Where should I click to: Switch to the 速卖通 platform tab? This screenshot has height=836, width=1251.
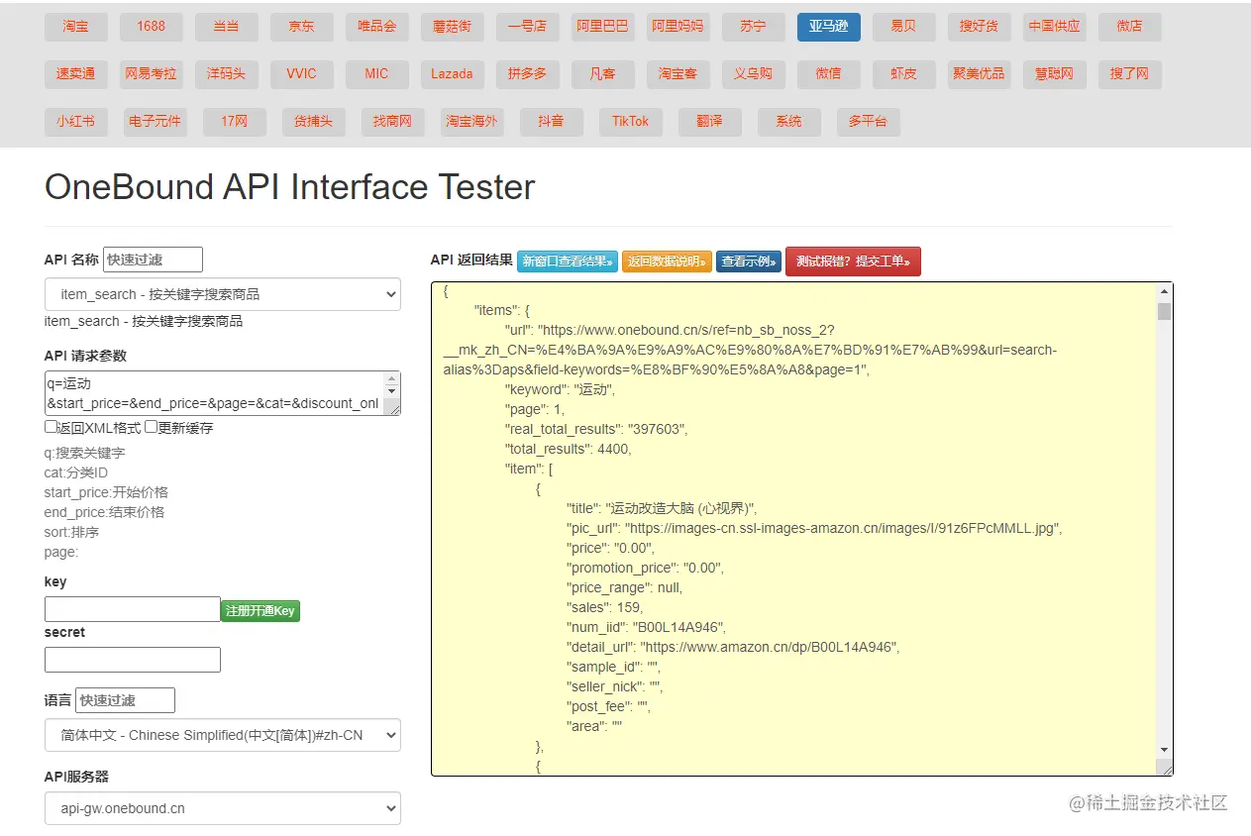(76, 74)
